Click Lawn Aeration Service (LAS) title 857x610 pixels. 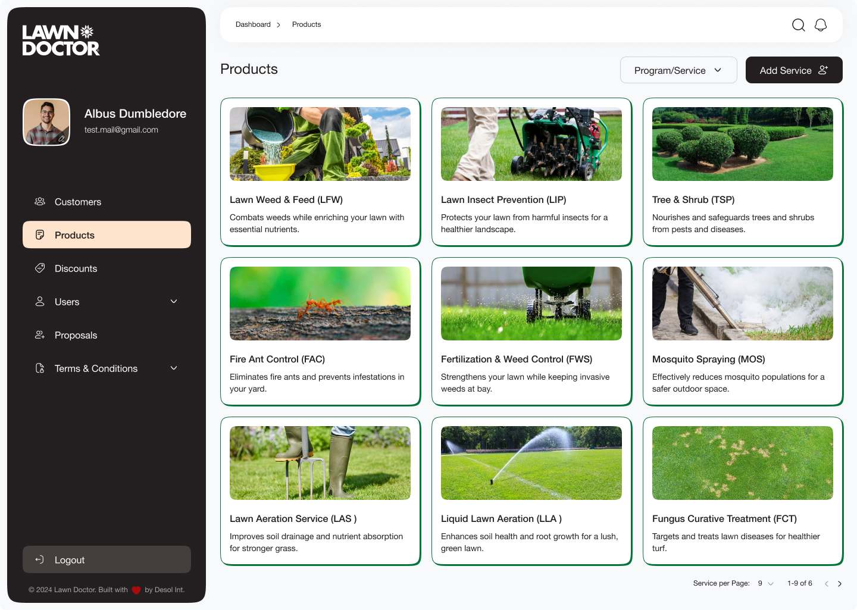(x=293, y=519)
